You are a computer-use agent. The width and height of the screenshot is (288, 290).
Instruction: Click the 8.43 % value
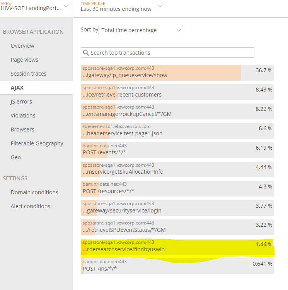point(264,90)
